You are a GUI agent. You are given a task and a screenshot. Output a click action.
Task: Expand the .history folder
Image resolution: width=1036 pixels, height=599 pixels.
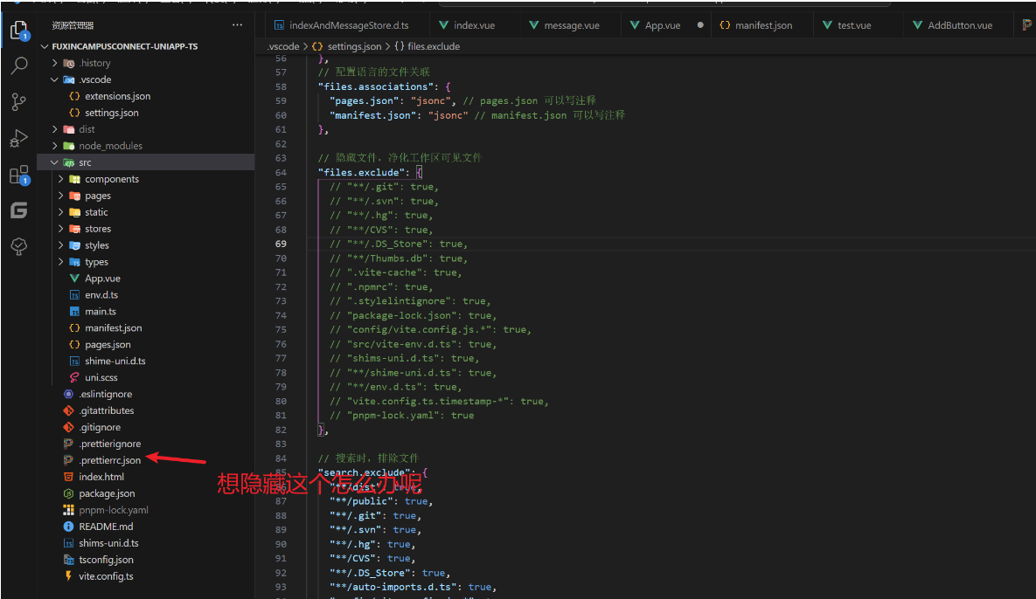tap(55, 63)
